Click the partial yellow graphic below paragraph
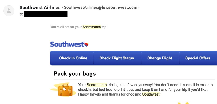Viewport: 217px width, 104px height. 183,103
